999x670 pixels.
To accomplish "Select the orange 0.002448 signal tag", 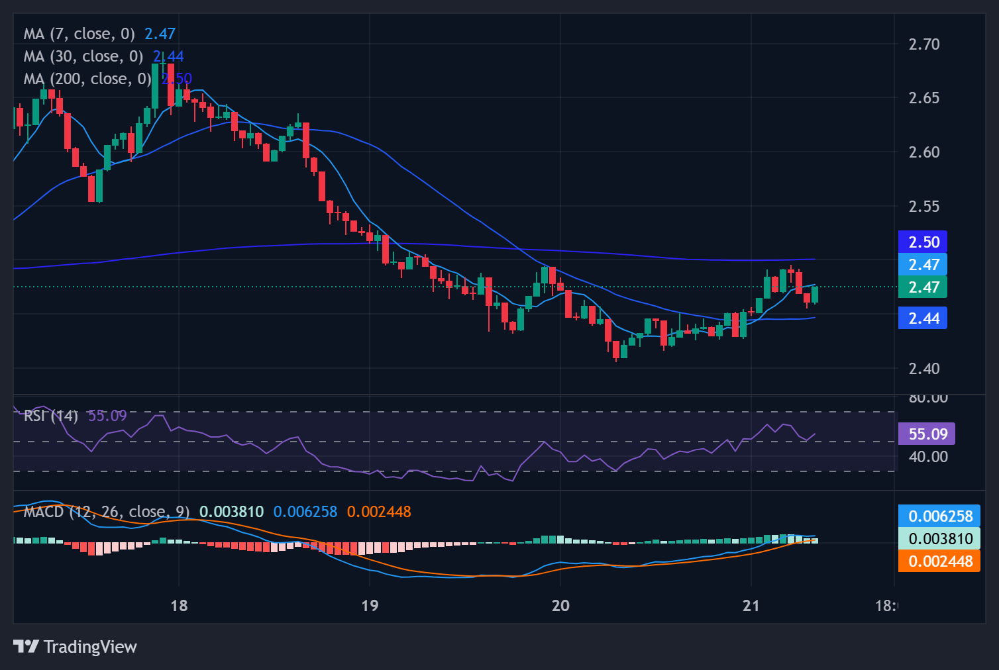I will 939,561.
